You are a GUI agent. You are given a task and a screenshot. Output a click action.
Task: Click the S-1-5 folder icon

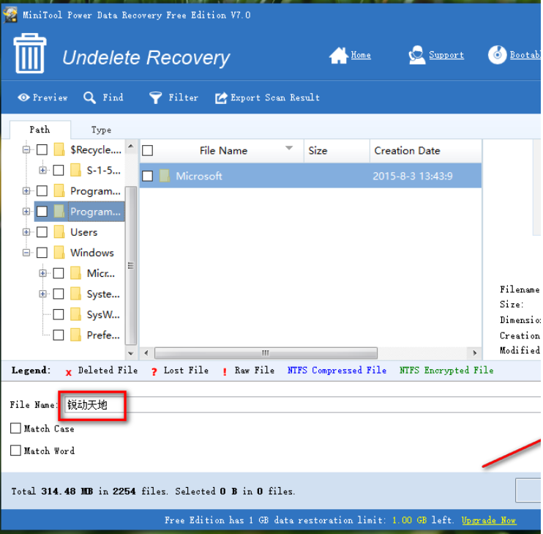75,170
